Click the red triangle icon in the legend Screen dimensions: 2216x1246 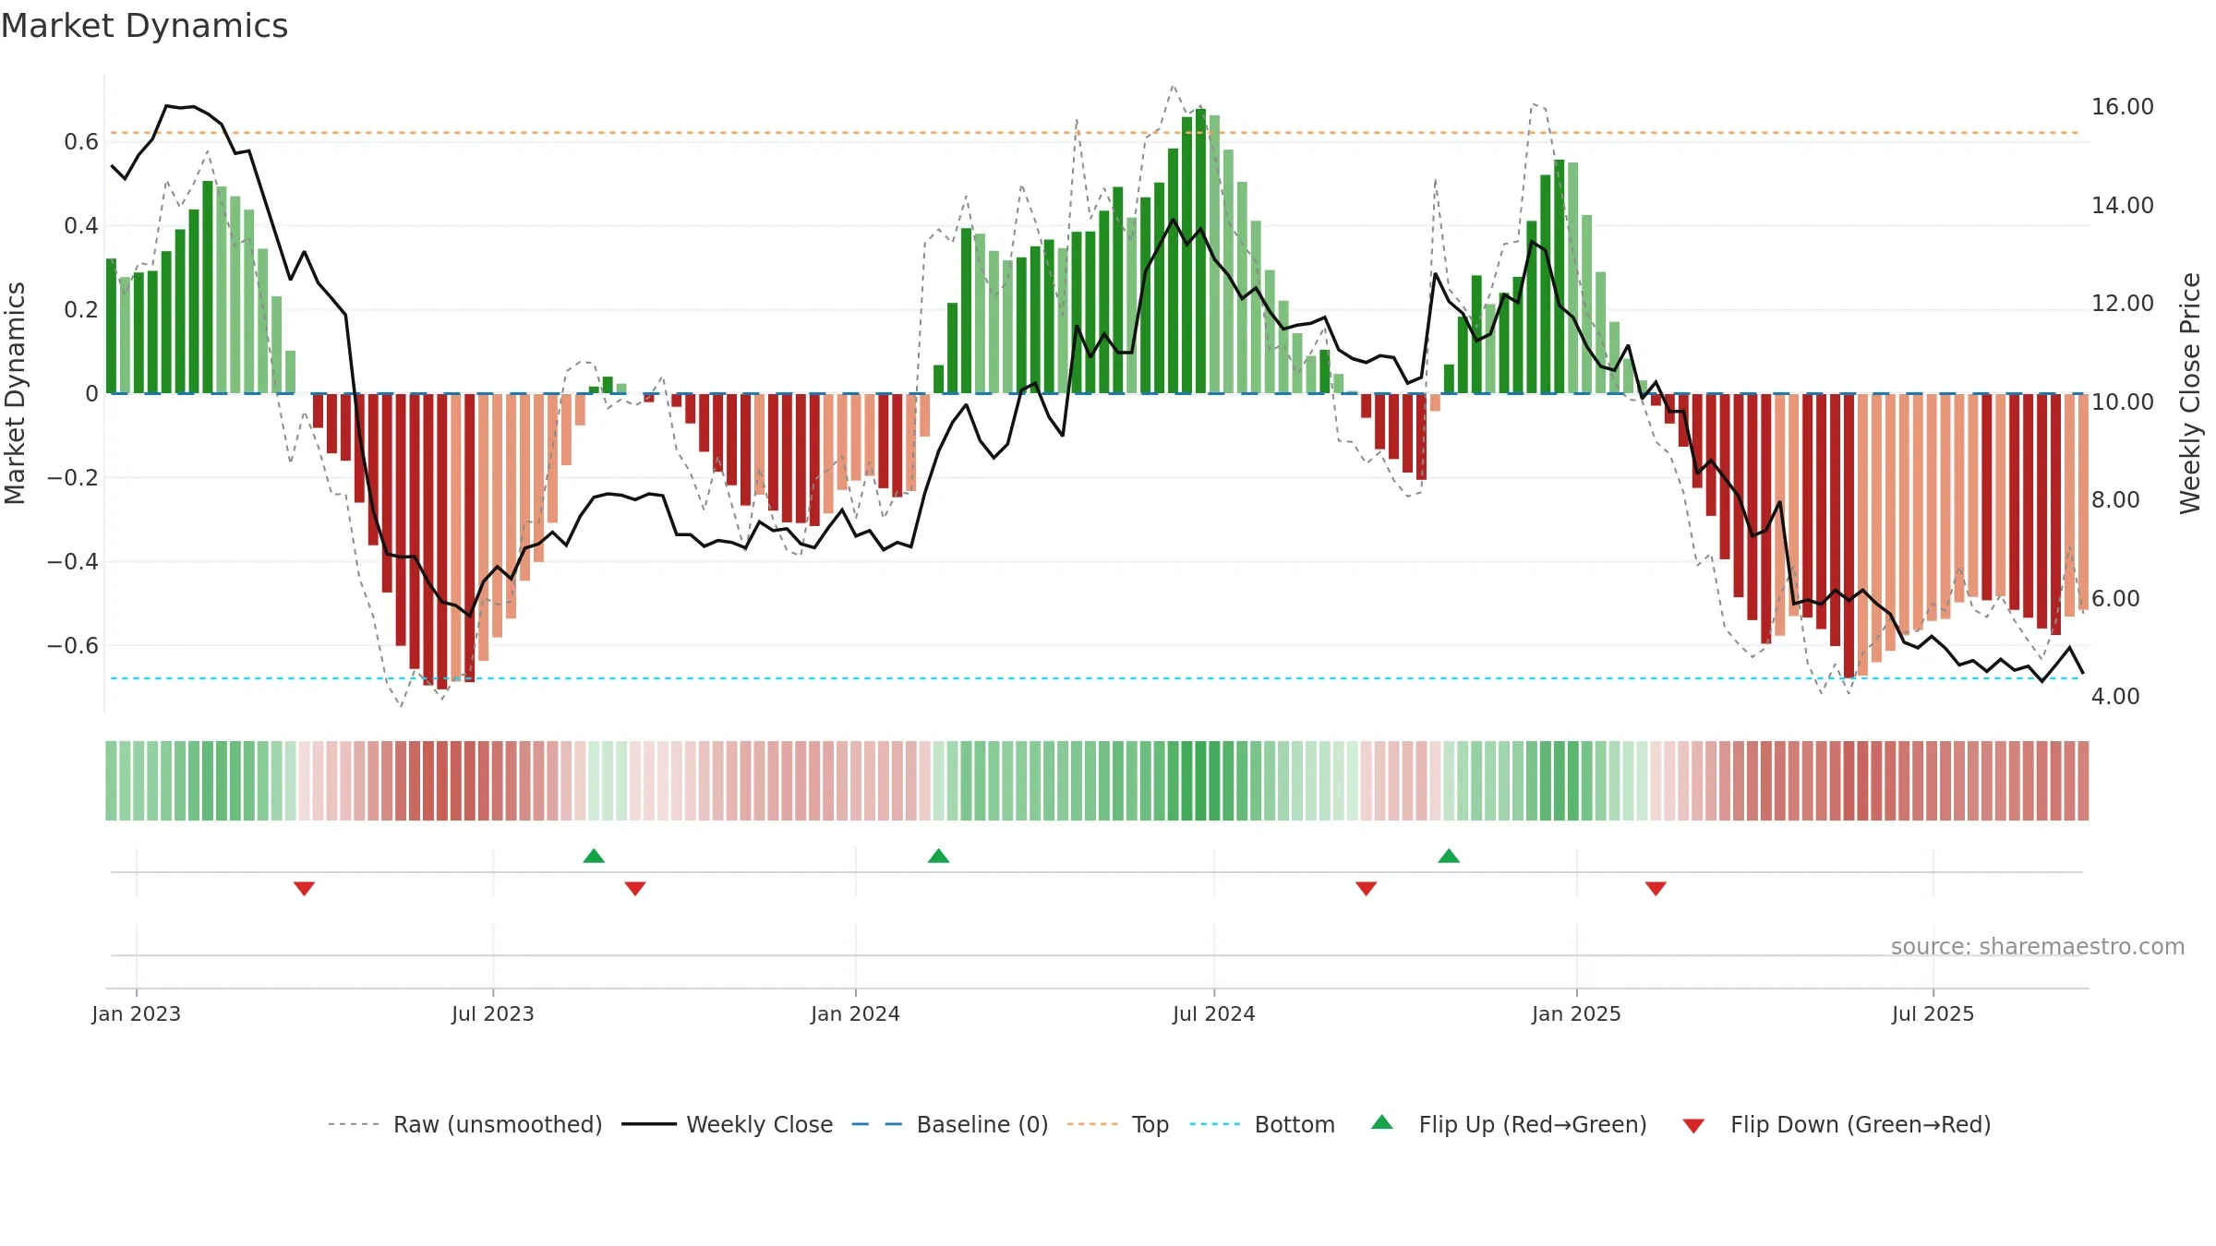1693,1126
